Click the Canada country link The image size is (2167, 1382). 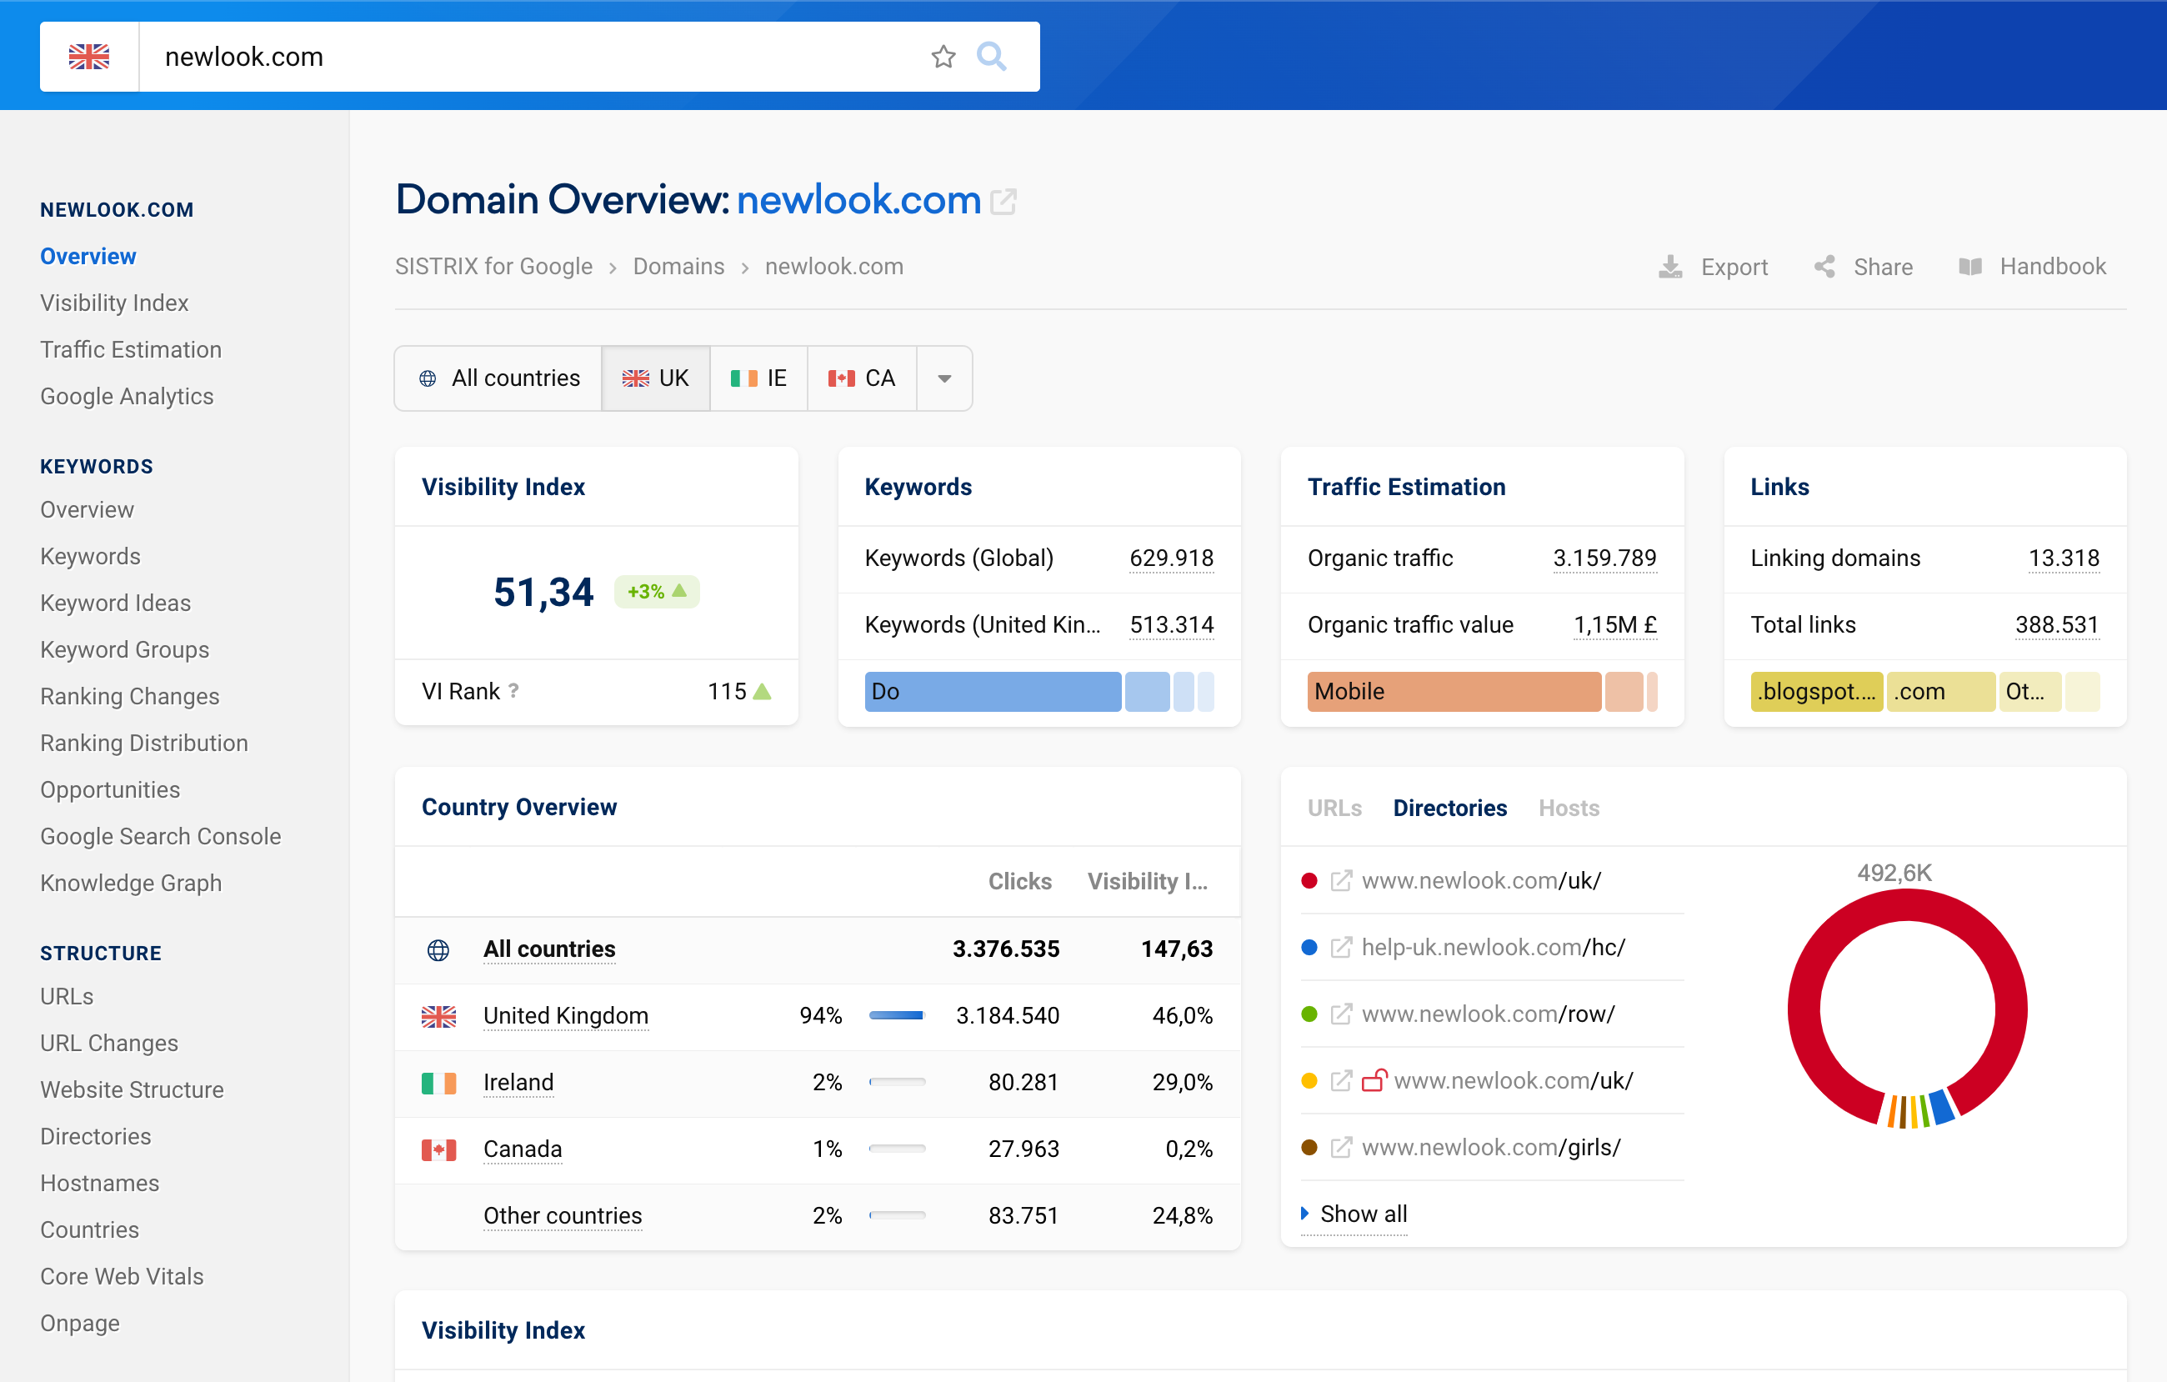pos(522,1149)
